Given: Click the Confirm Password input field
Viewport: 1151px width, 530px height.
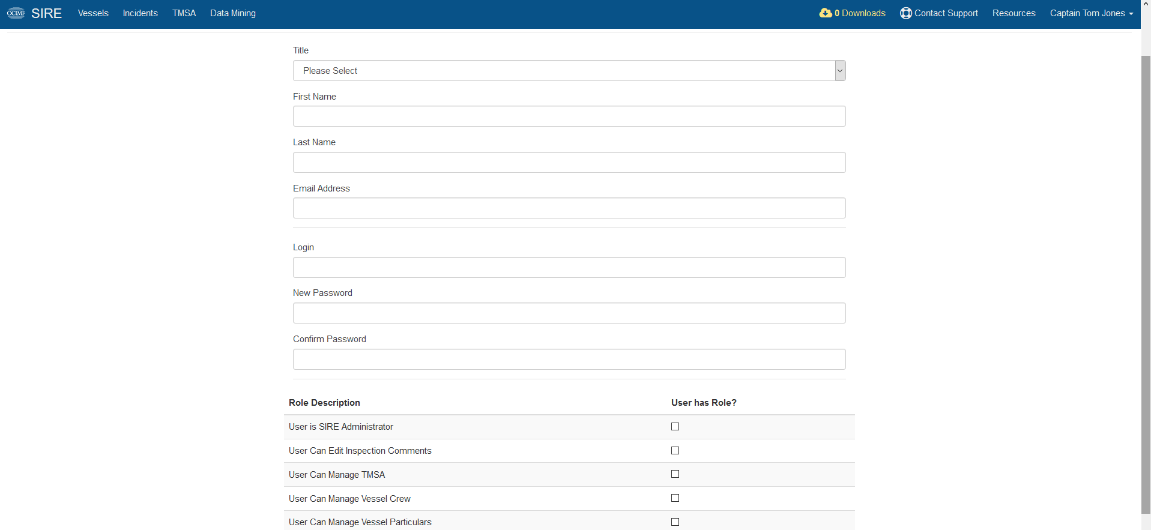Looking at the screenshot, I should pyautogui.click(x=569, y=360).
